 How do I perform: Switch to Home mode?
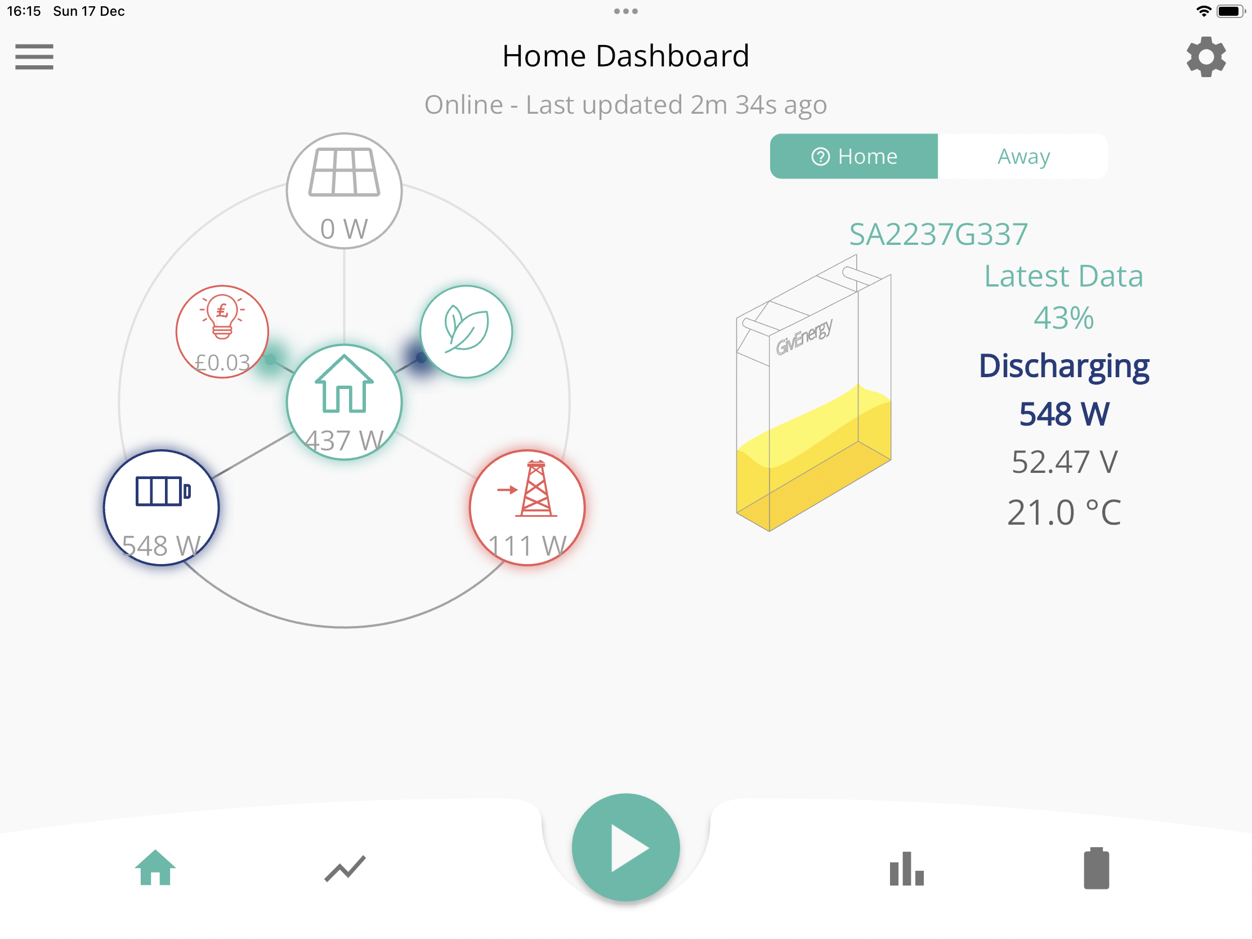853,156
